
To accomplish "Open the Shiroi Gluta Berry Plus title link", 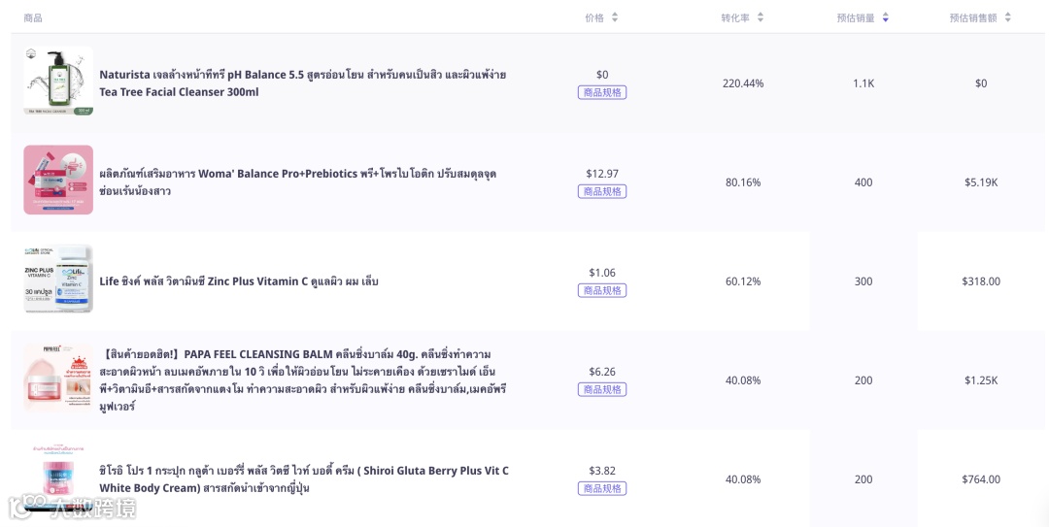I will (303, 479).
